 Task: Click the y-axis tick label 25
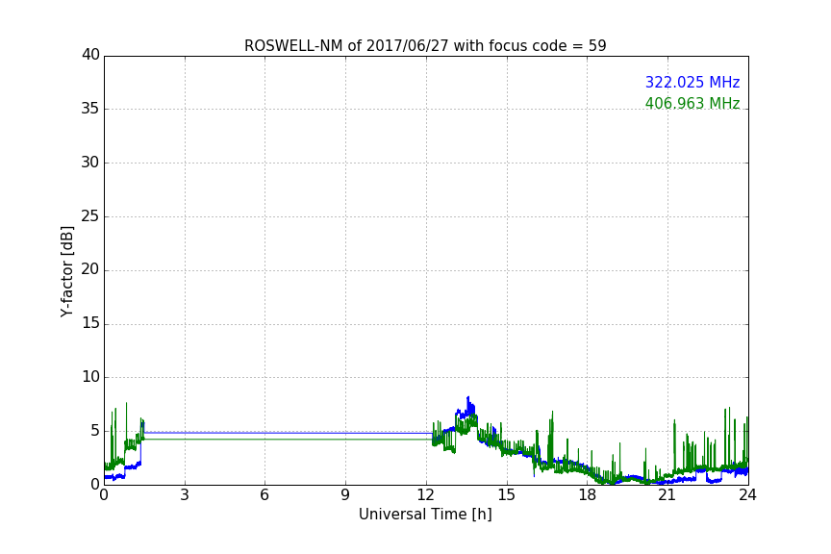pyautogui.click(x=90, y=215)
